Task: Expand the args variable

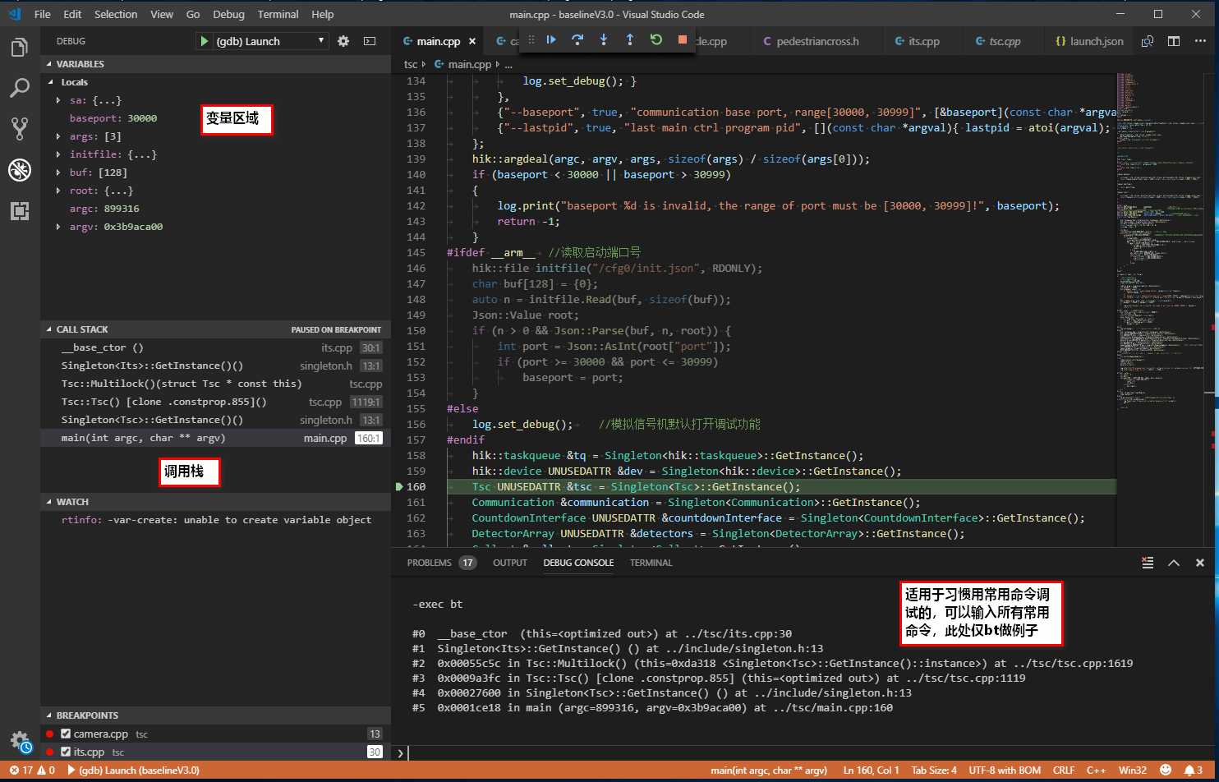Action: coord(58,136)
